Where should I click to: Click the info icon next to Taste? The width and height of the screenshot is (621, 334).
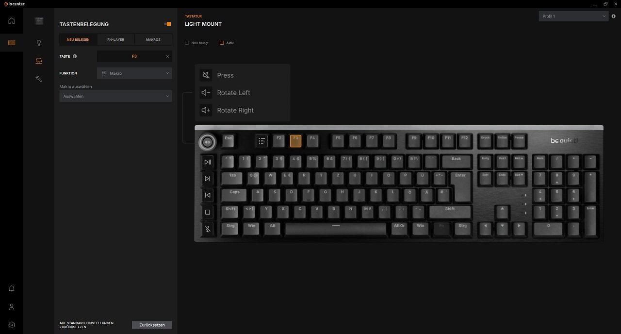75,56
